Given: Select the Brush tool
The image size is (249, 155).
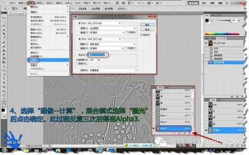Looking at the screenshot, I should 4,46.
